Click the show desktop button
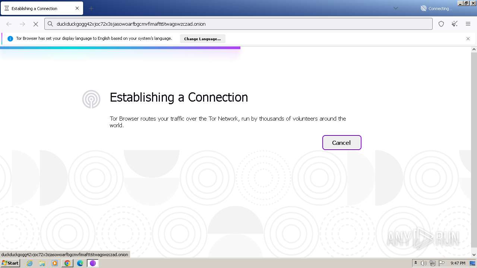The width and height of the screenshot is (477, 268). pos(473,263)
